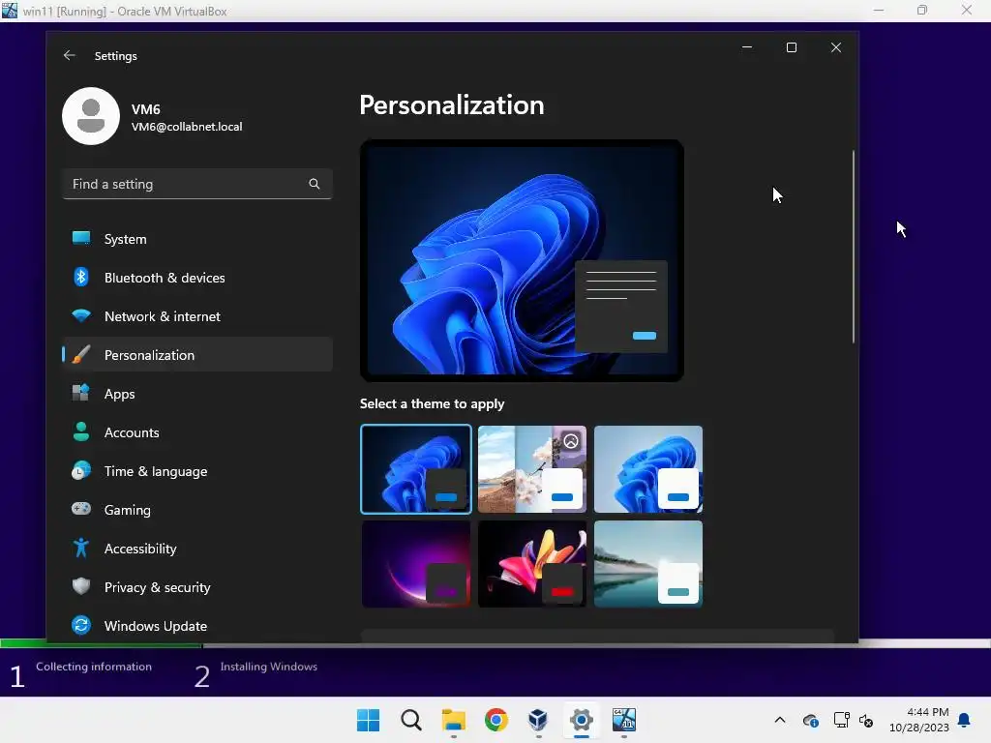Click the search magnifier in Find a setting

[315, 184]
